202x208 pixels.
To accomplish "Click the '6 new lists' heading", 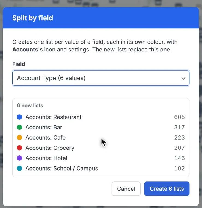I will pos(30,105).
